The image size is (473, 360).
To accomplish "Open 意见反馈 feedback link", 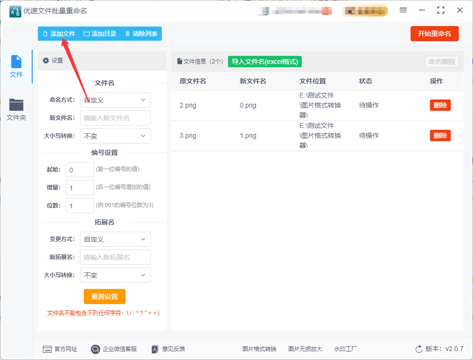I will (x=168, y=349).
